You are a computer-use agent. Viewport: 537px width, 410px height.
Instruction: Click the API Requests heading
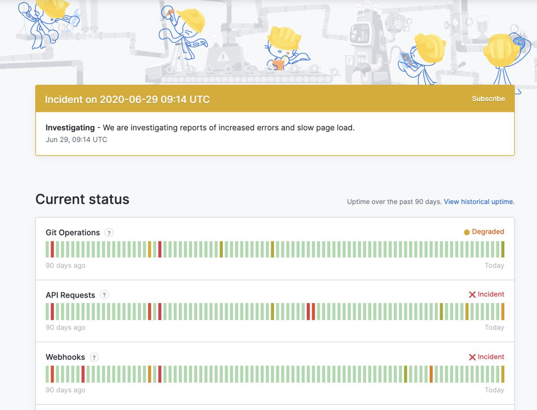[x=70, y=295]
